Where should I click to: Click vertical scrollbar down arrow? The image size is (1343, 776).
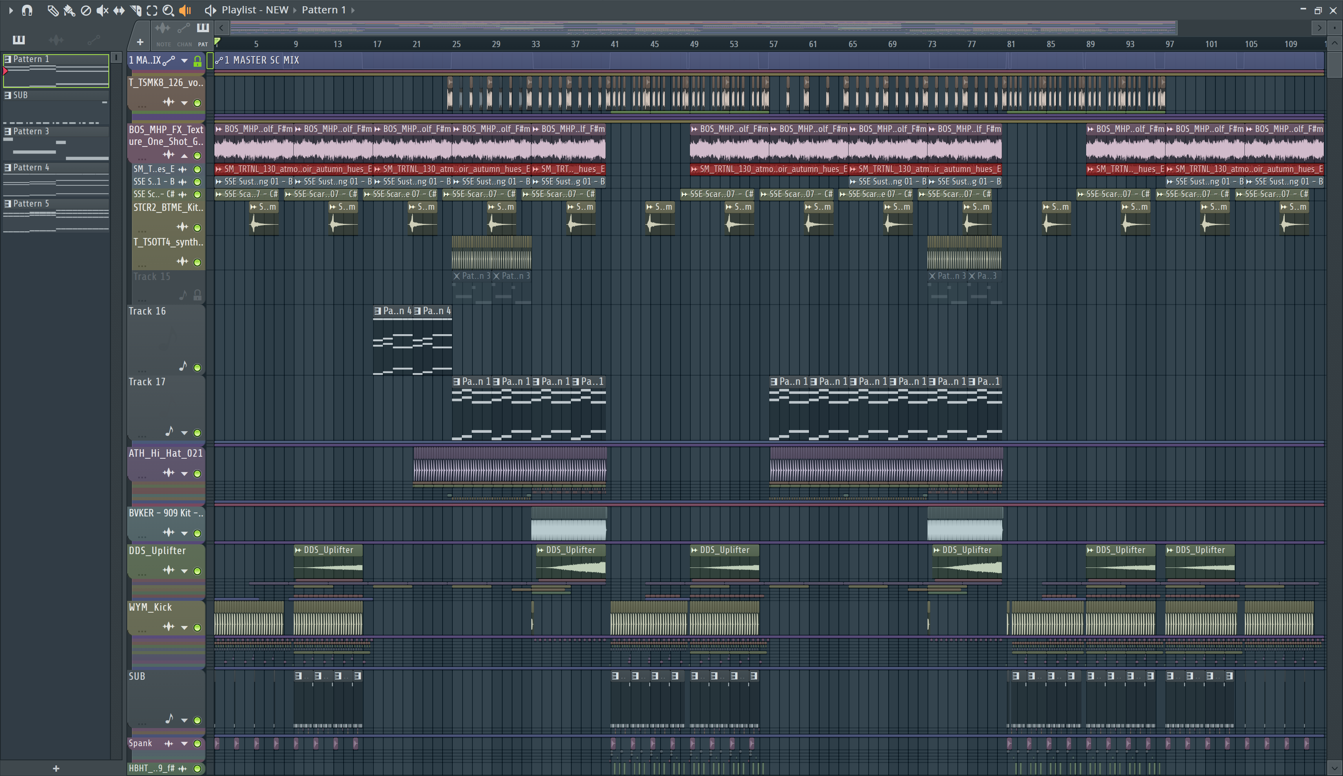pyautogui.click(x=1334, y=769)
